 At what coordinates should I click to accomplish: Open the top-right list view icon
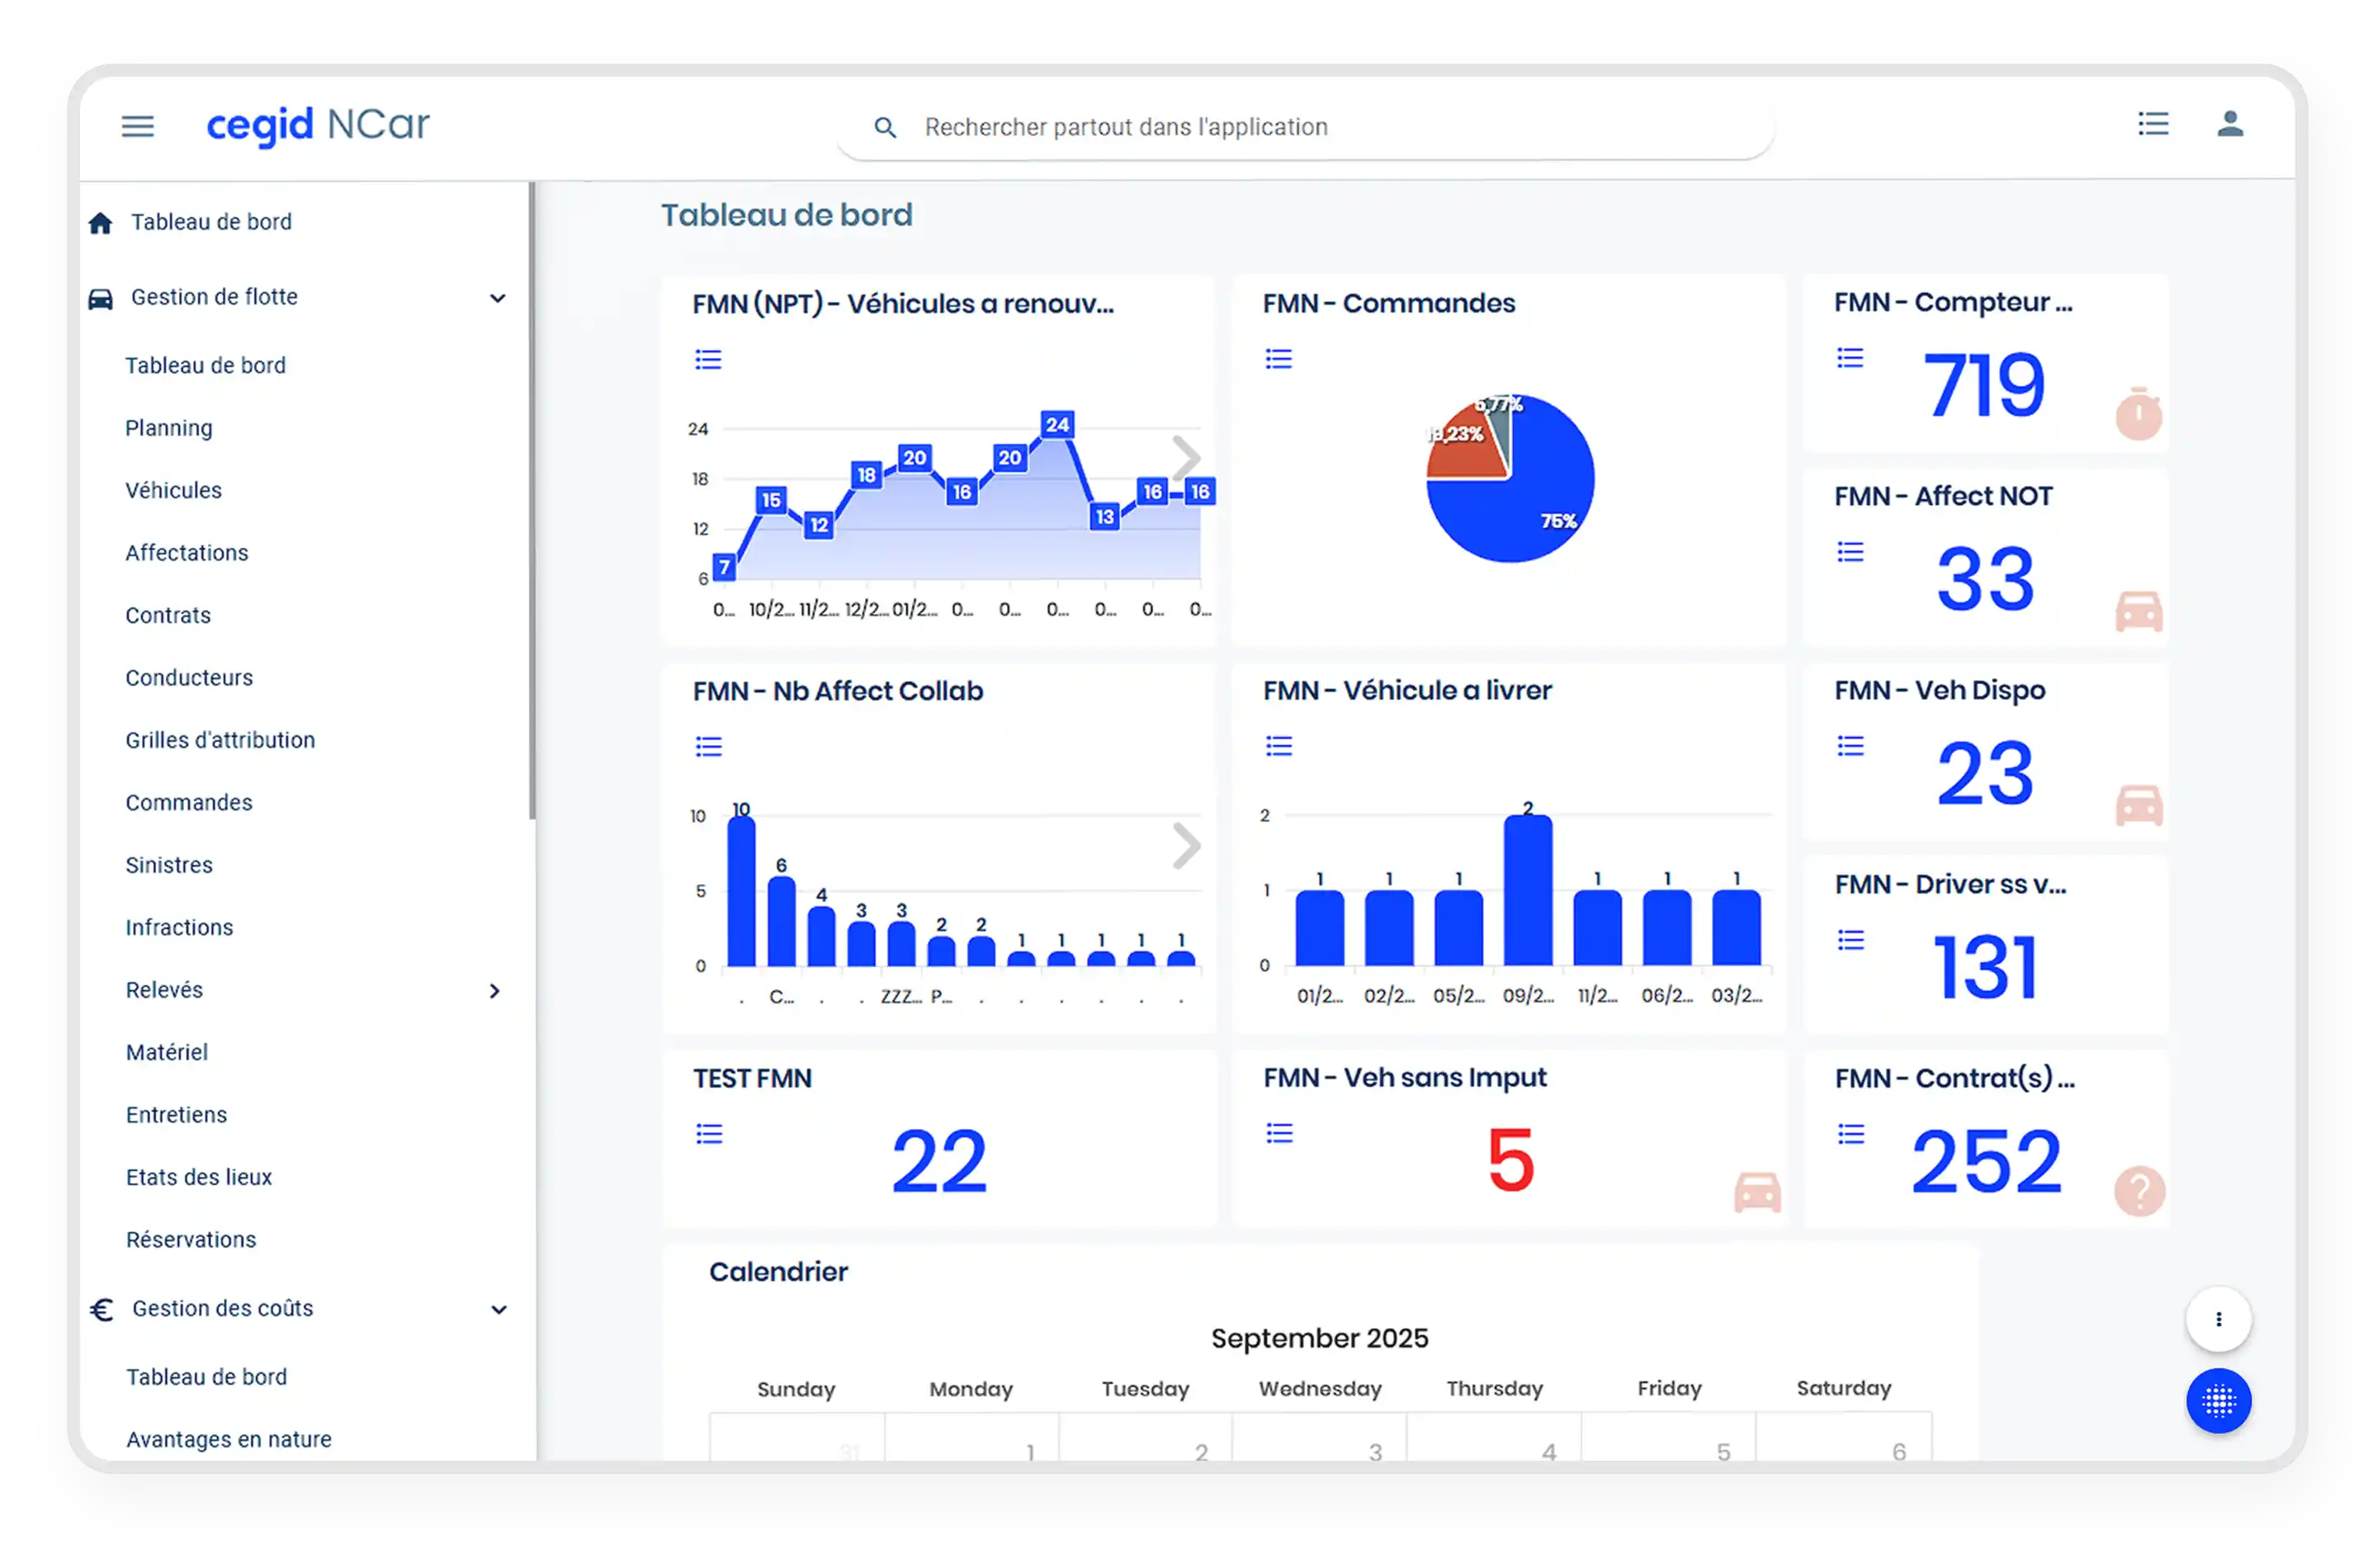(x=2153, y=124)
